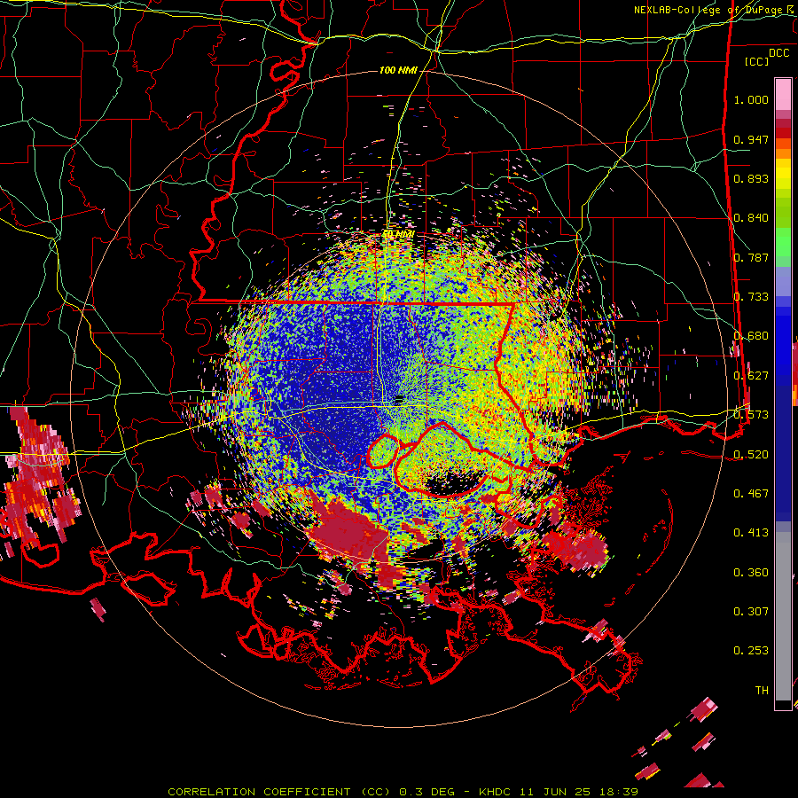This screenshot has width=798, height=798.
Task: Select the 0.253 legend value
Action: (751, 651)
